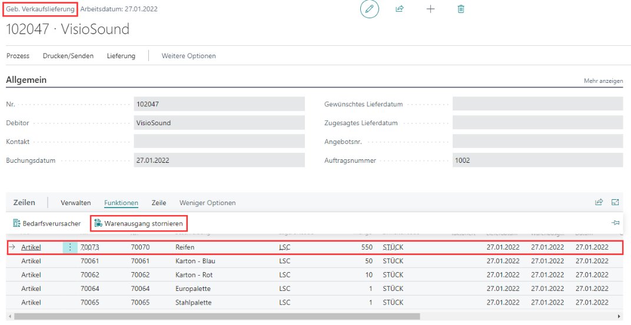Open the Verwalten tab in Zeilen

click(x=75, y=203)
